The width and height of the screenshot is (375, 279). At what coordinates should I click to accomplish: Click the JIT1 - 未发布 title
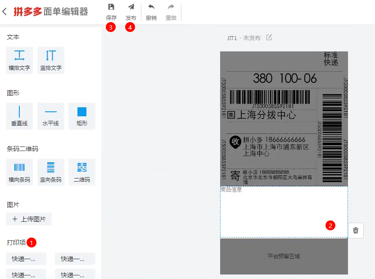pos(244,38)
